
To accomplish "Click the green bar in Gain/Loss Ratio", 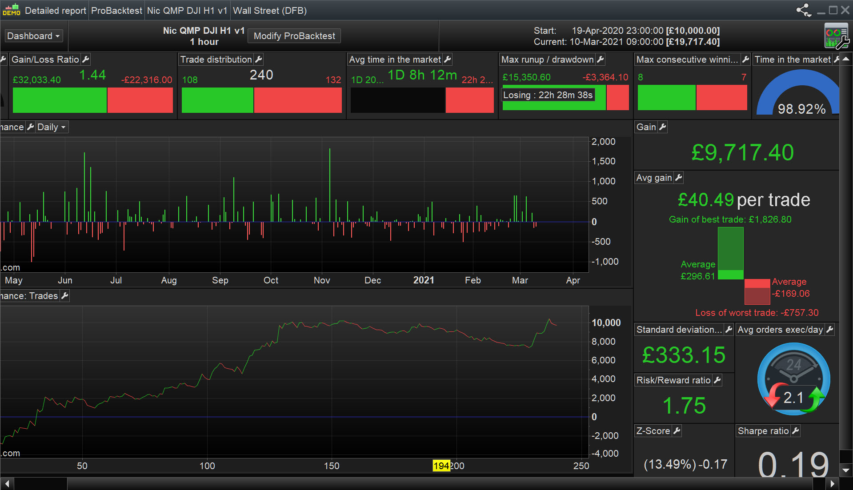I will click(60, 100).
